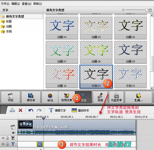Click 播放时长 duration button

pos(80,110)
